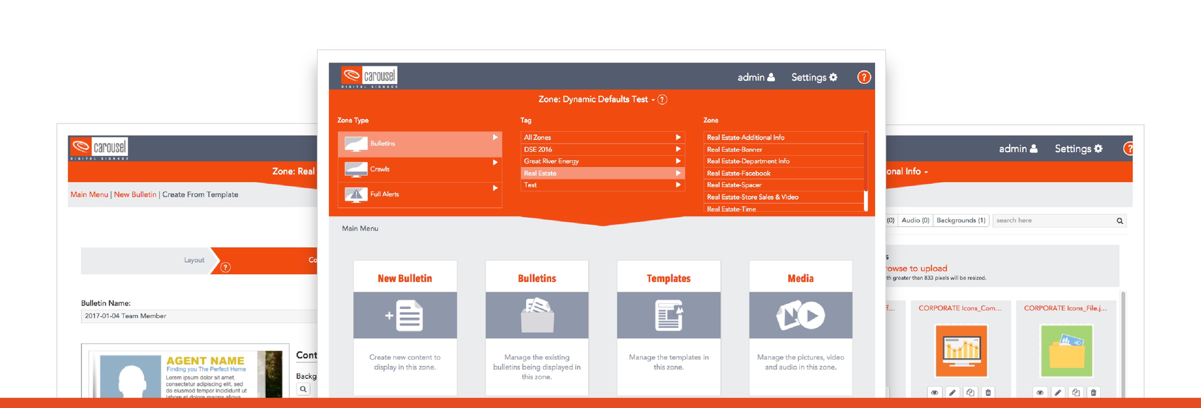
Task: Open the Media play icon tile
Action: point(800,315)
